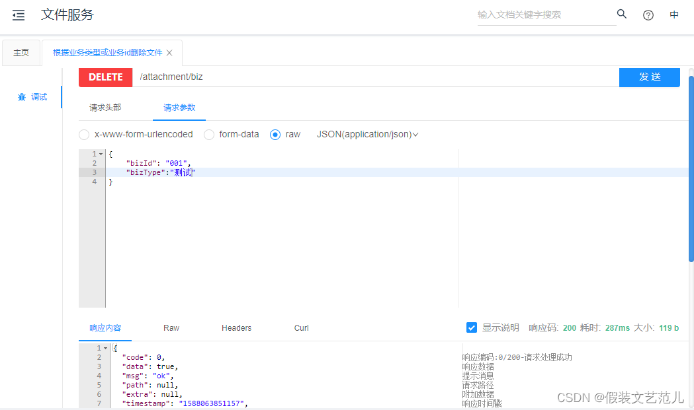Select the x-www-form-urlencoded radio button
694x410 pixels.
84,135
